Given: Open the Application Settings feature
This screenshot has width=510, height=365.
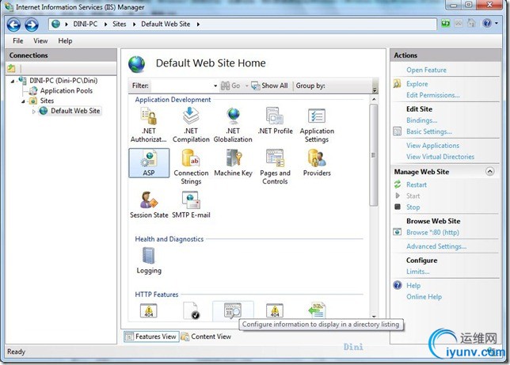Looking at the screenshot, I should point(317,125).
